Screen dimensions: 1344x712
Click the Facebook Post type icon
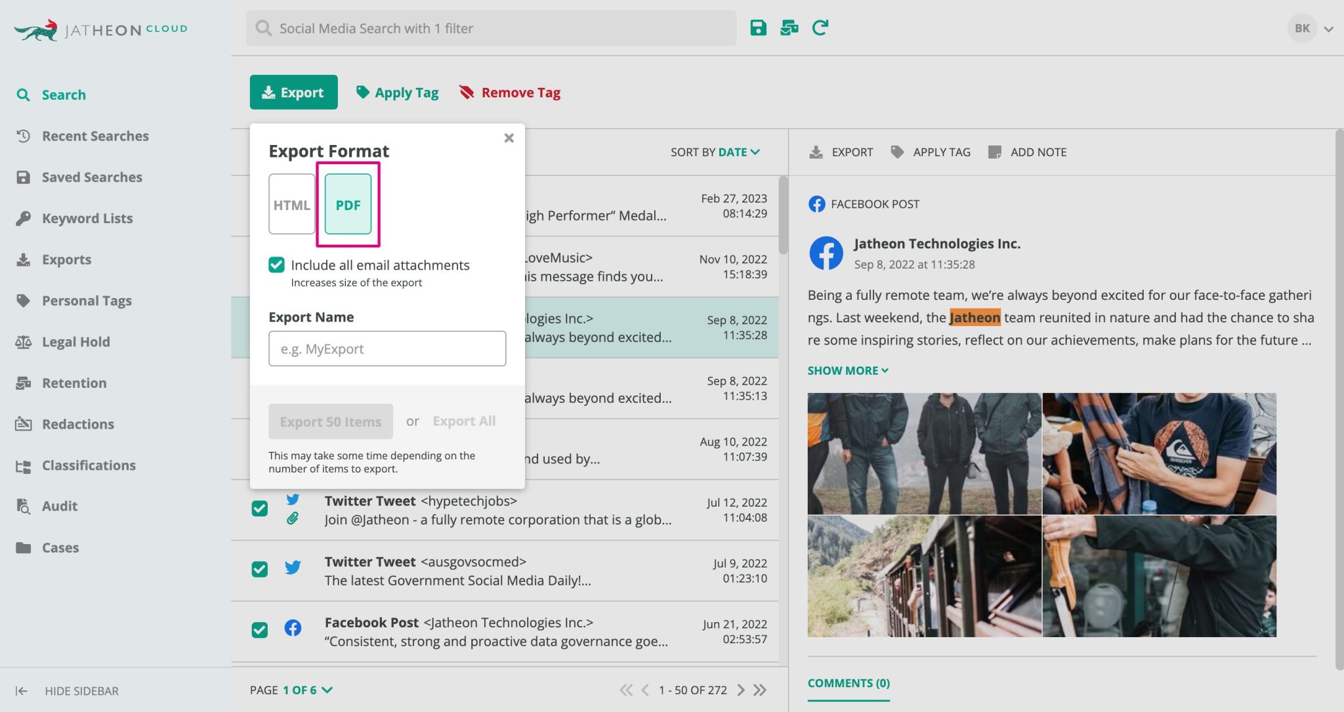[x=817, y=204]
